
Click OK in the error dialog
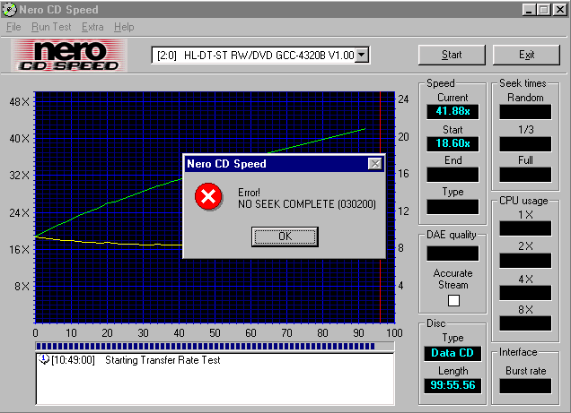[285, 237]
